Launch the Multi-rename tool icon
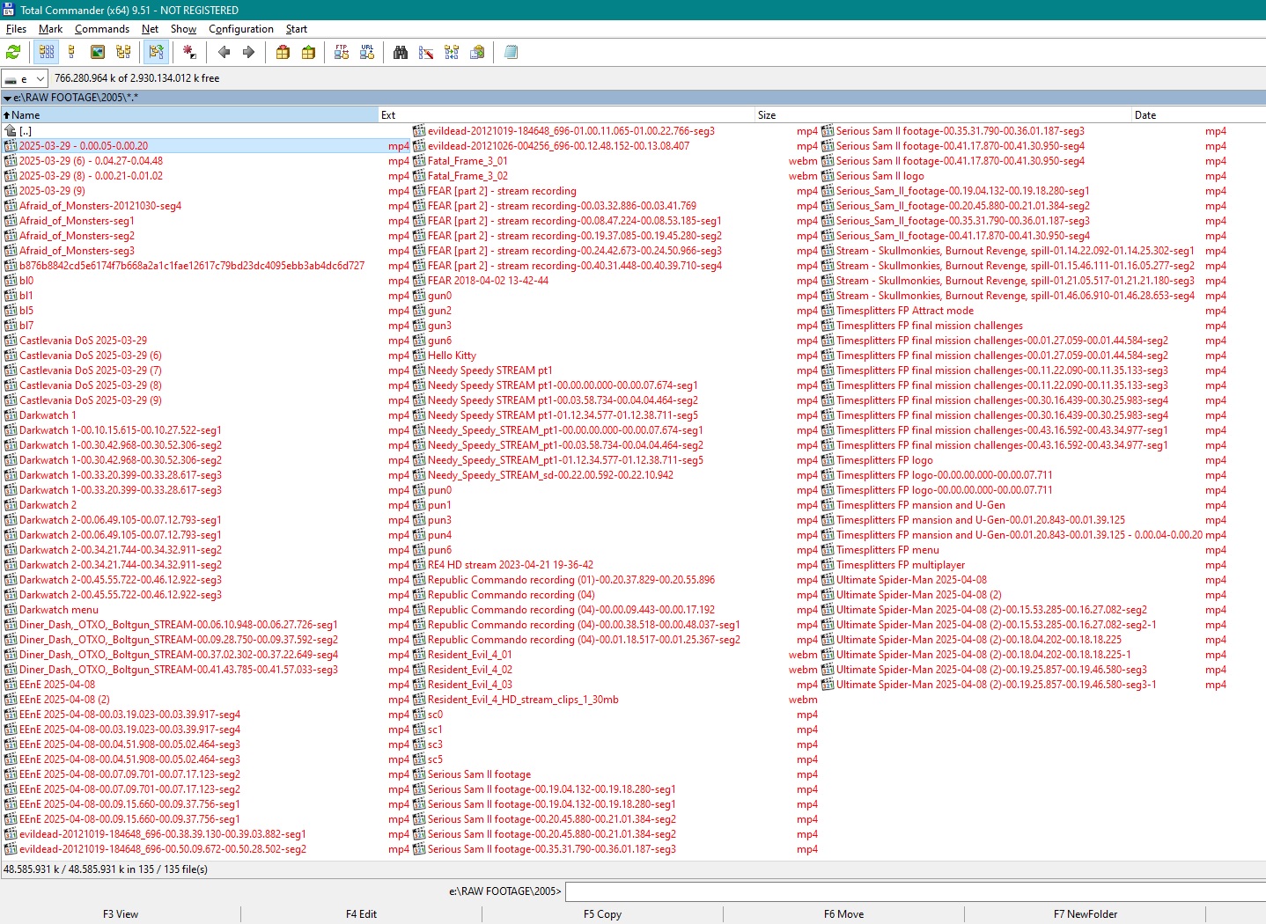 (x=426, y=53)
